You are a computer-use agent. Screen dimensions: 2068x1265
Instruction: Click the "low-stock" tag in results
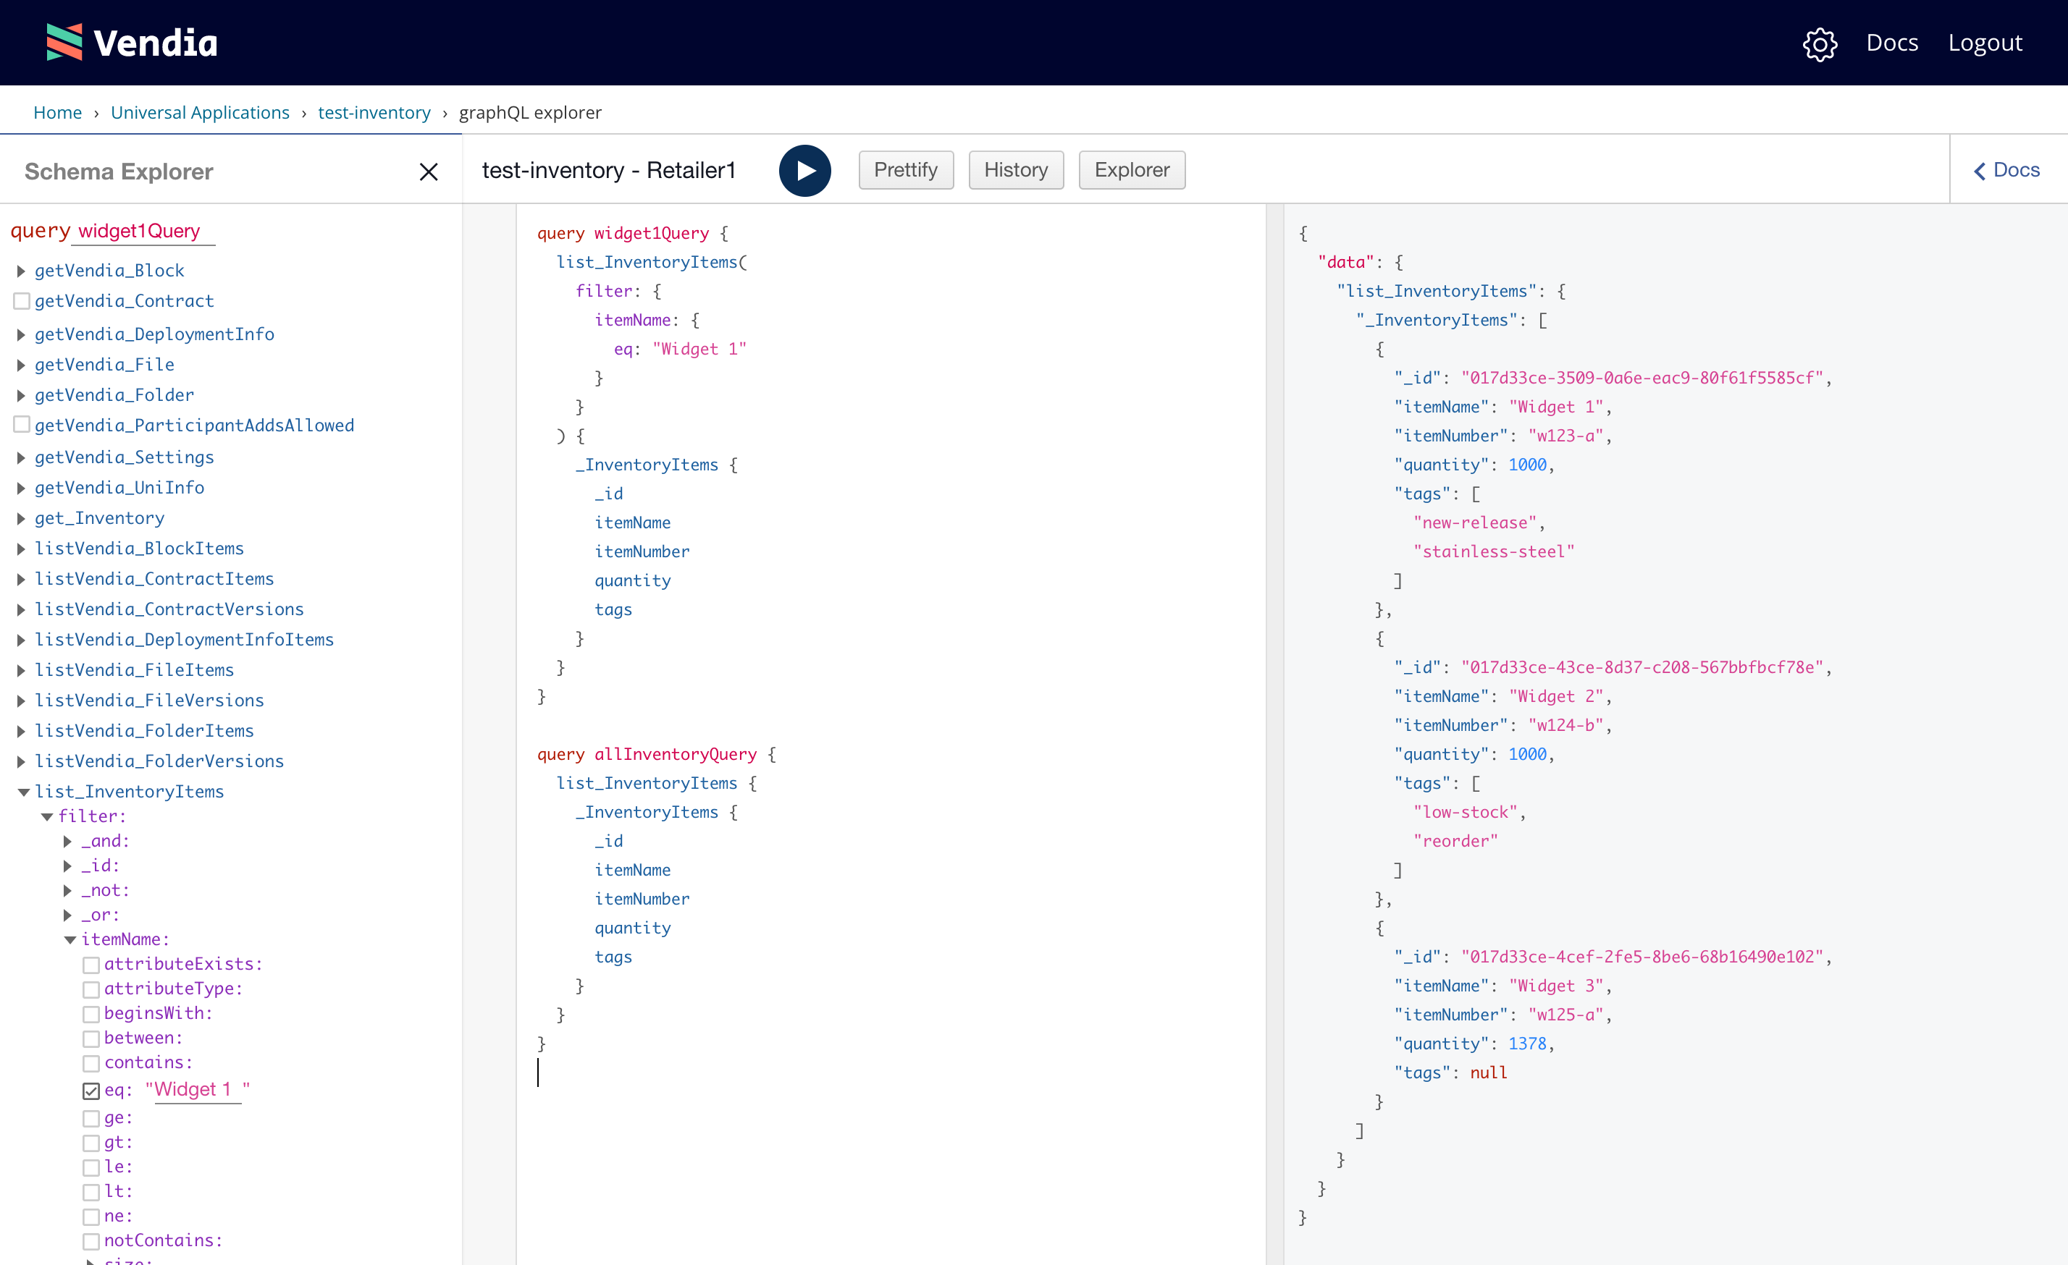(1466, 812)
